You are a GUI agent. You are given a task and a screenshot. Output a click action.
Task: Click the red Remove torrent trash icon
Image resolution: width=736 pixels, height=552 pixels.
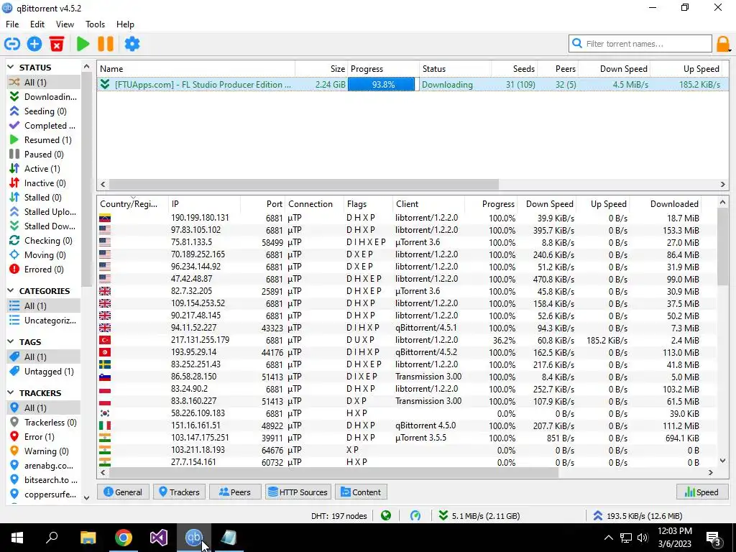coord(57,44)
